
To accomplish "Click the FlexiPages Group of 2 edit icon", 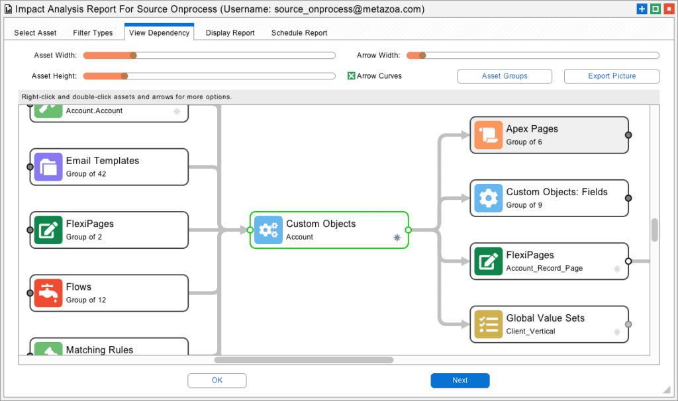I will coord(48,230).
